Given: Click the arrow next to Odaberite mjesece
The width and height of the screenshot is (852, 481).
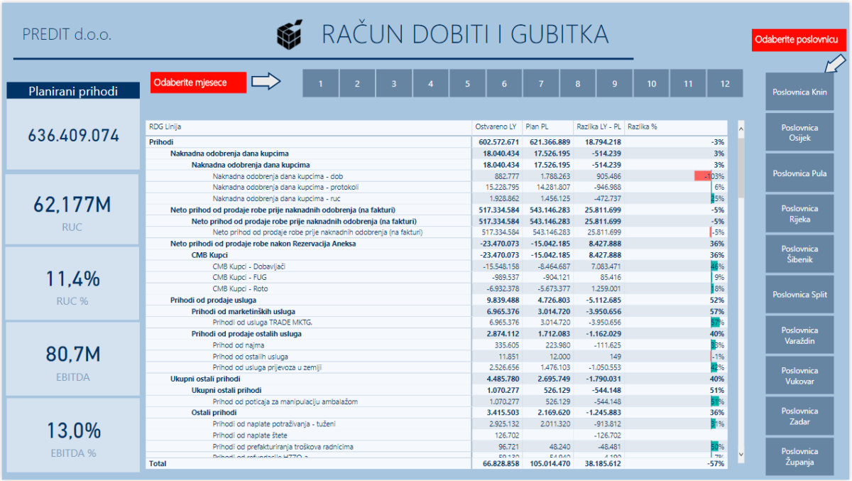Looking at the screenshot, I should (x=266, y=82).
